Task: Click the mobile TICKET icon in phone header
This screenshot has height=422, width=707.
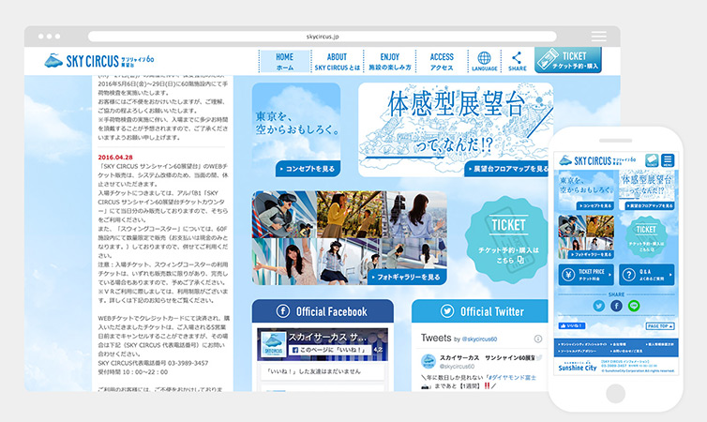Action: tap(652, 160)
